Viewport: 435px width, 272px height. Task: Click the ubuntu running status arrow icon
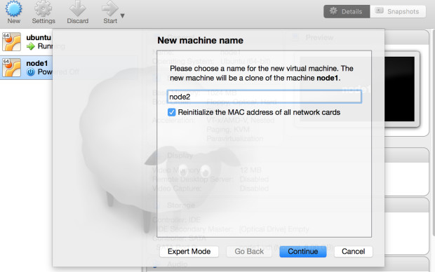(x=30, y=46)
